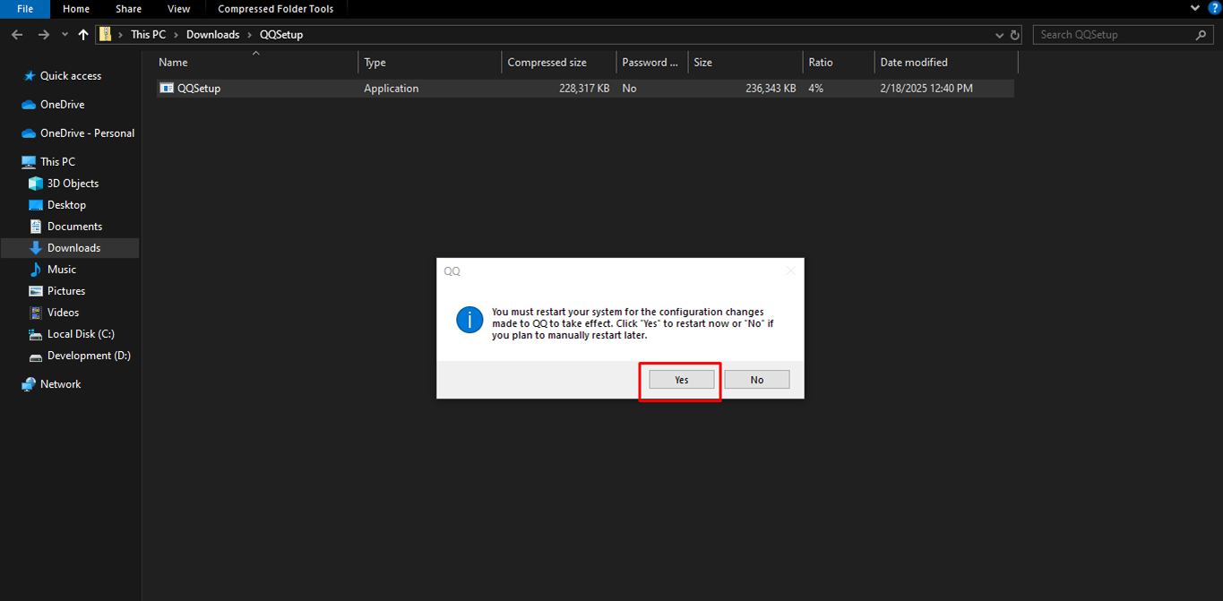Screen dimensions: 1223x601
Task: Select Downloads in the address path
Action: [213, 35]
